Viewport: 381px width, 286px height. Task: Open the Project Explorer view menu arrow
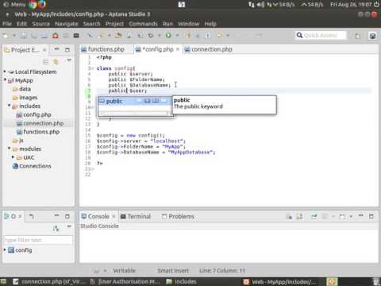[69, 60]
